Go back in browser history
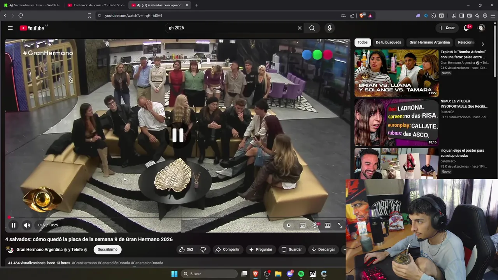498x280 pixels. pos(5,16)
